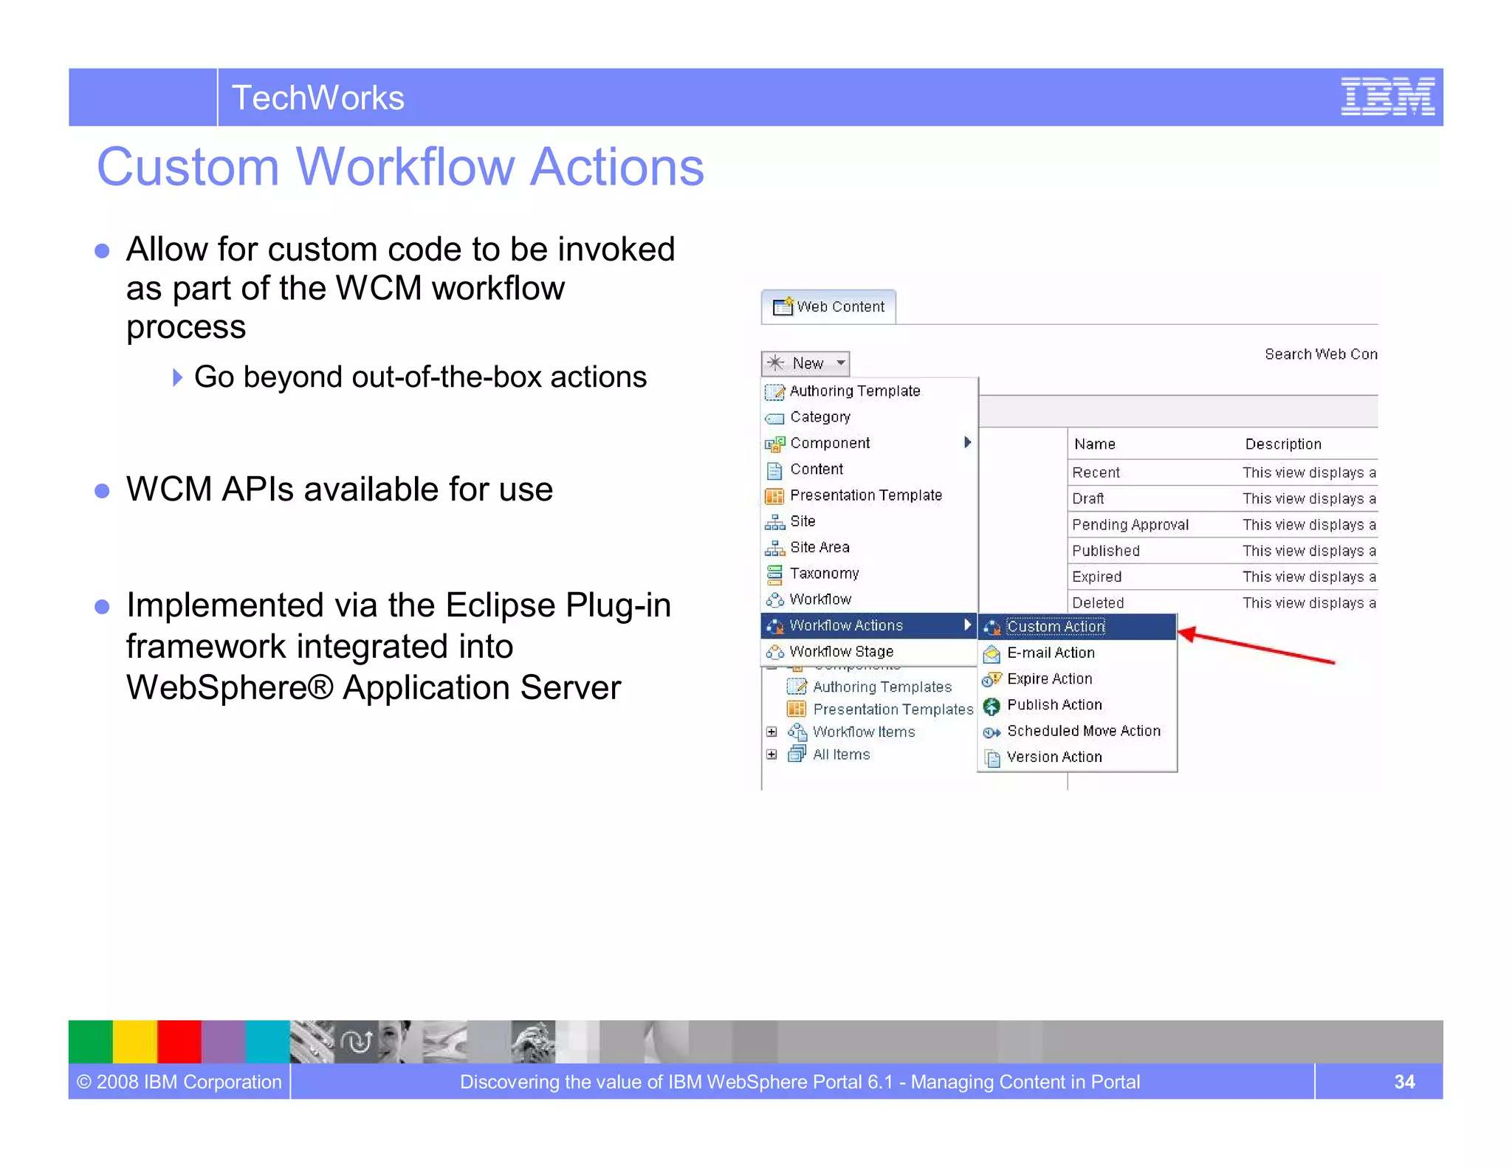Click the Workflow Actions icon

point(774,627)
